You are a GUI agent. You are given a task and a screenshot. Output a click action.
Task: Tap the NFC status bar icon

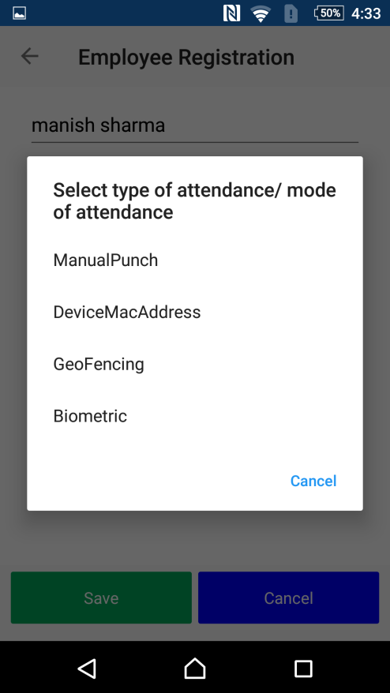[x=231, y=13]
